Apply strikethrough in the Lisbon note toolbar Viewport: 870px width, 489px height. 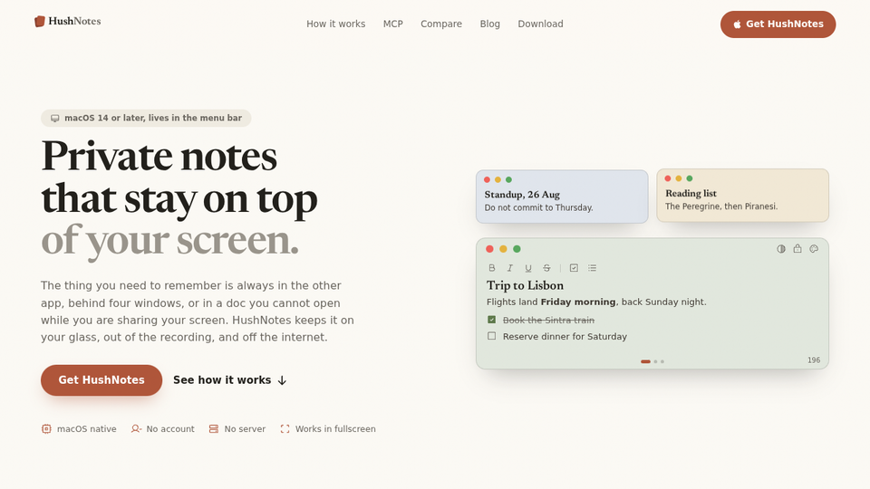coord(546,268)
